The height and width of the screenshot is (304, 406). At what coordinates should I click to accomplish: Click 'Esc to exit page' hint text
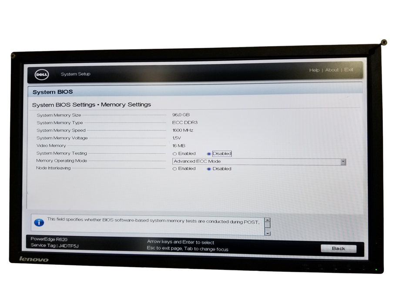coord(188,249)
